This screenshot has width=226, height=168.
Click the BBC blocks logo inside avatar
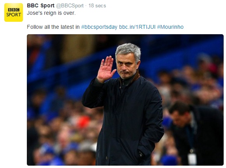(14, 10)
